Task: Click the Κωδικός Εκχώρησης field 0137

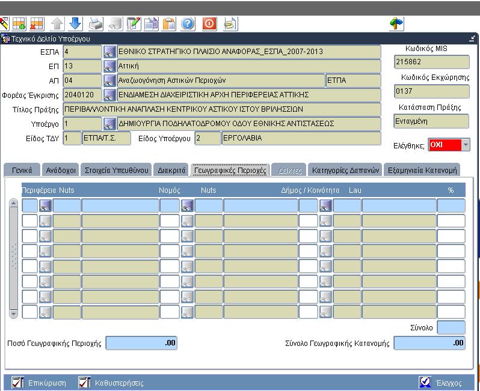Action: tap(432, 91)
